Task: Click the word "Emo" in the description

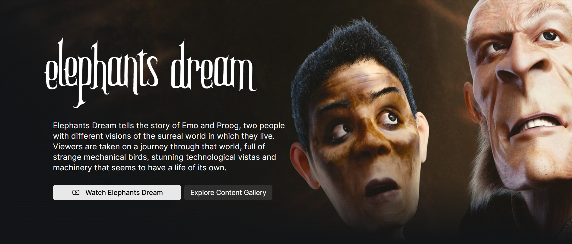Action: pyautogui.click(x=190, y=125)
